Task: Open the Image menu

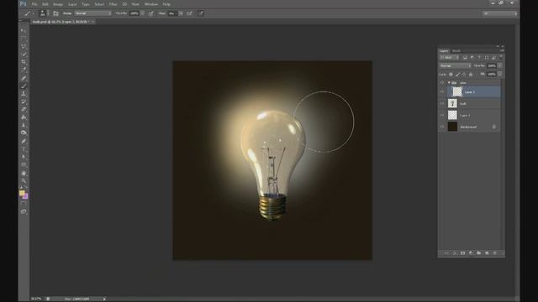Action: click(x=58, y=4)
